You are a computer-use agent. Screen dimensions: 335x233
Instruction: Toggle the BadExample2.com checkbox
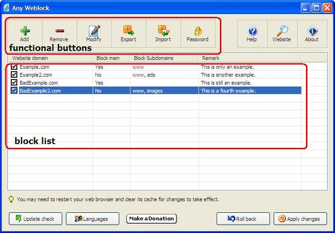click(x=14, y=90)
